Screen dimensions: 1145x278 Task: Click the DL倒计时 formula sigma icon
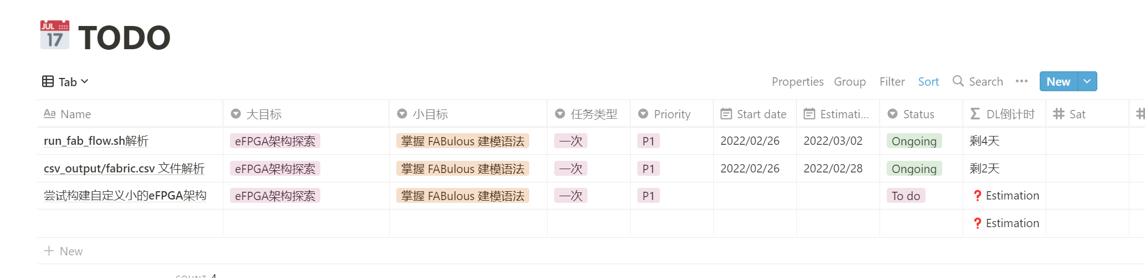(x=975, y=114)
